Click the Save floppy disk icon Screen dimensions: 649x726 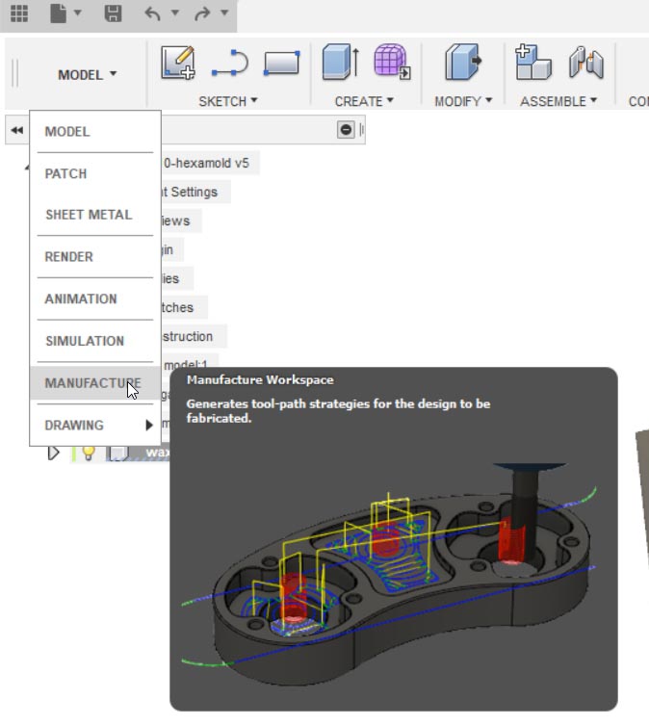click(113, 13)
